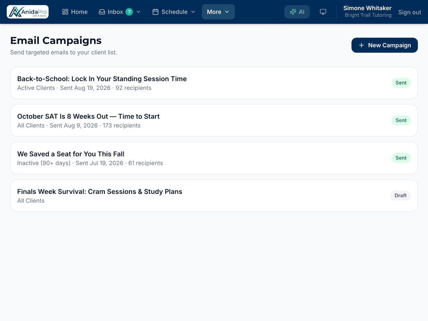Go to the Home menu item

[75, 12]
